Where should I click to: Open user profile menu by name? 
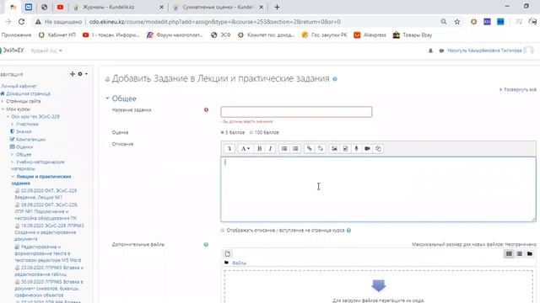[484, 50]
